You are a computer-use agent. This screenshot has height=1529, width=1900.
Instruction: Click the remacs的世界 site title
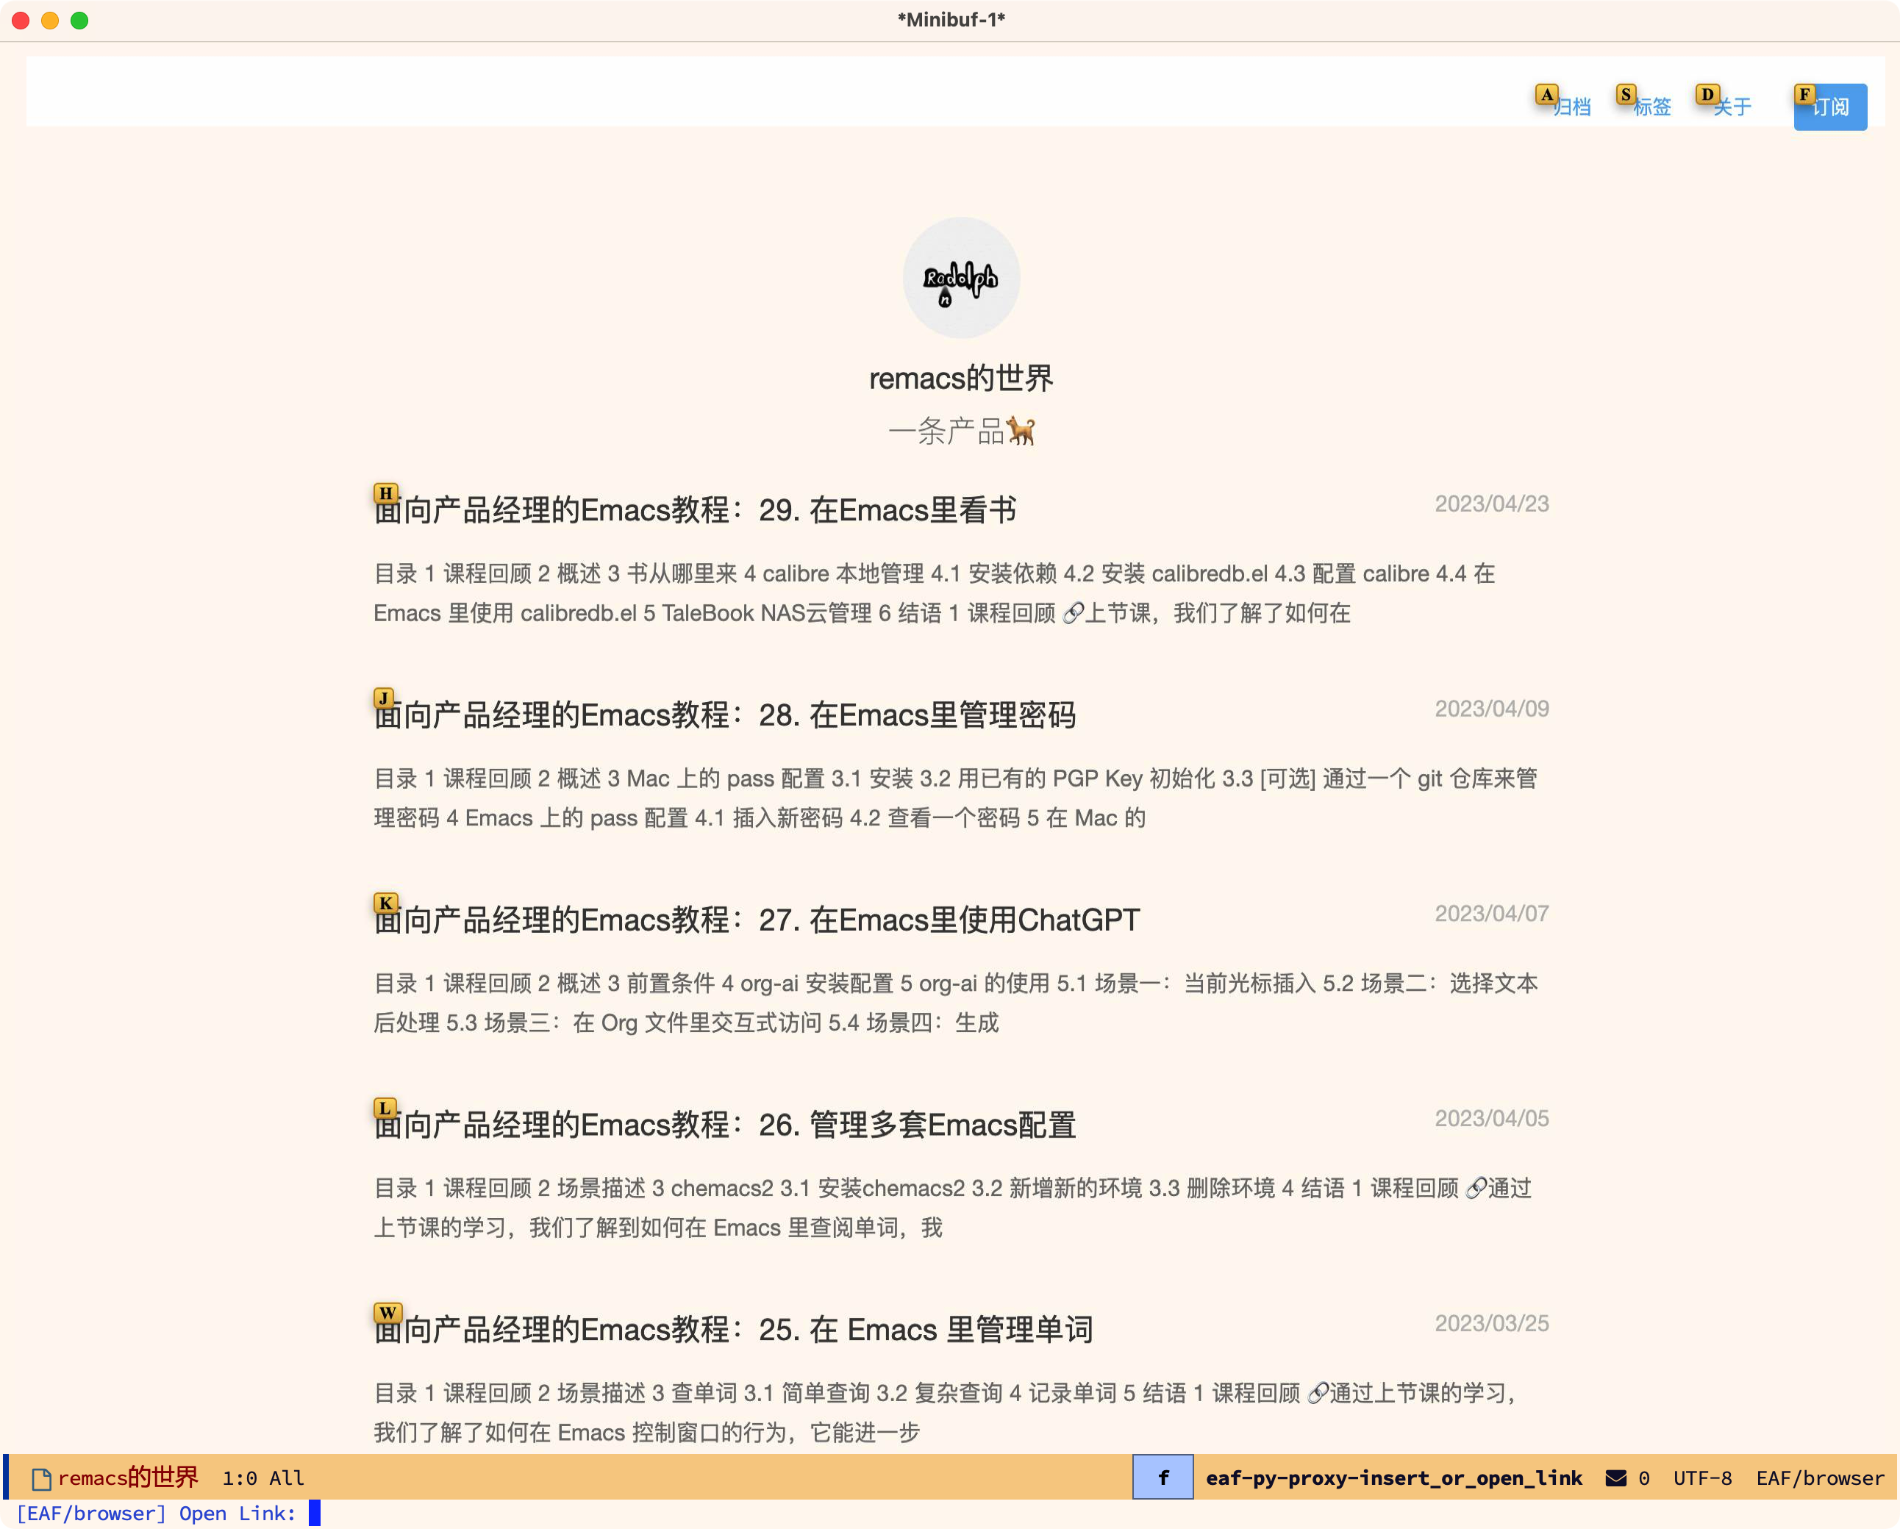coord(962,378)
